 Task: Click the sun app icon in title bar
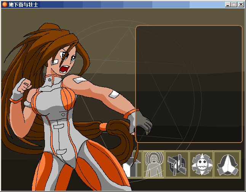(x=5, y=5)
